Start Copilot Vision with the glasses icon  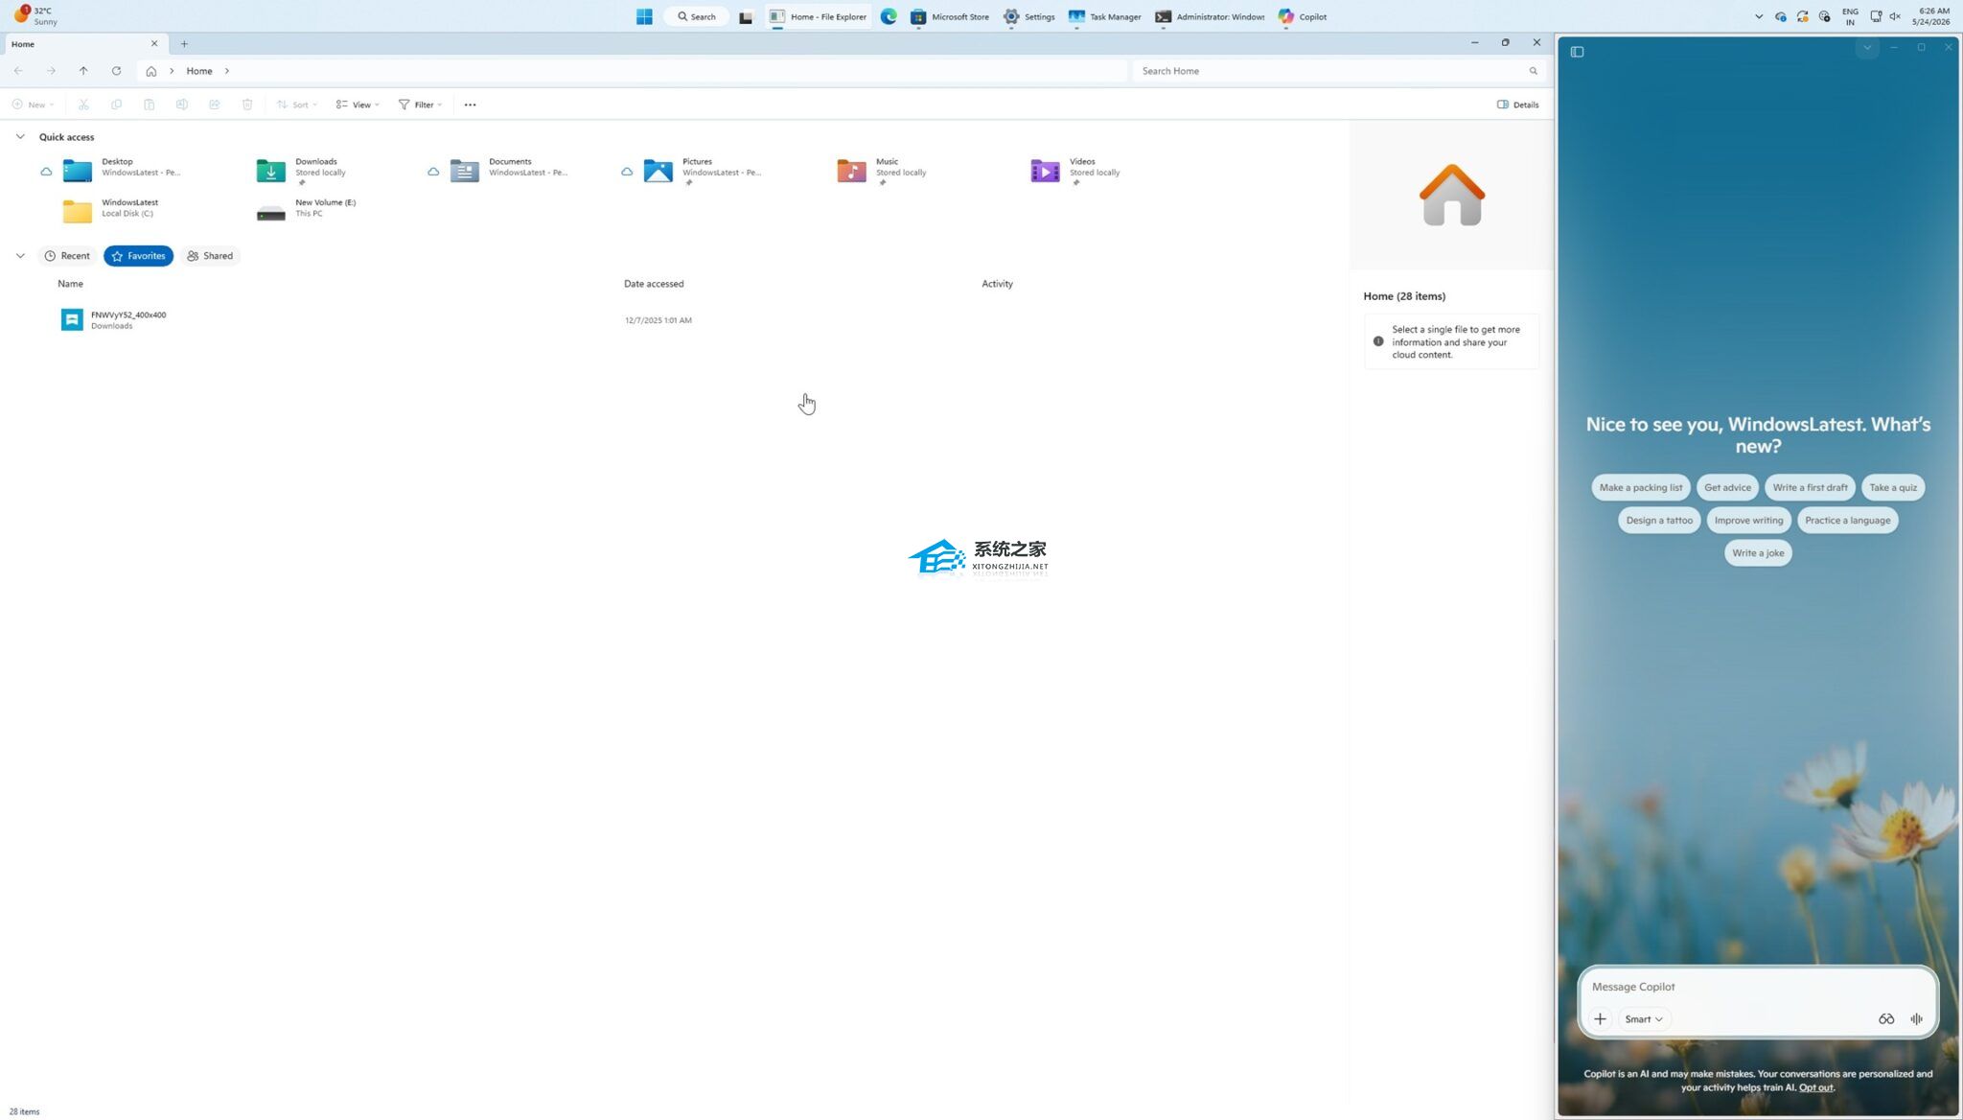pyautogui.click(x=1885, y=1019)
